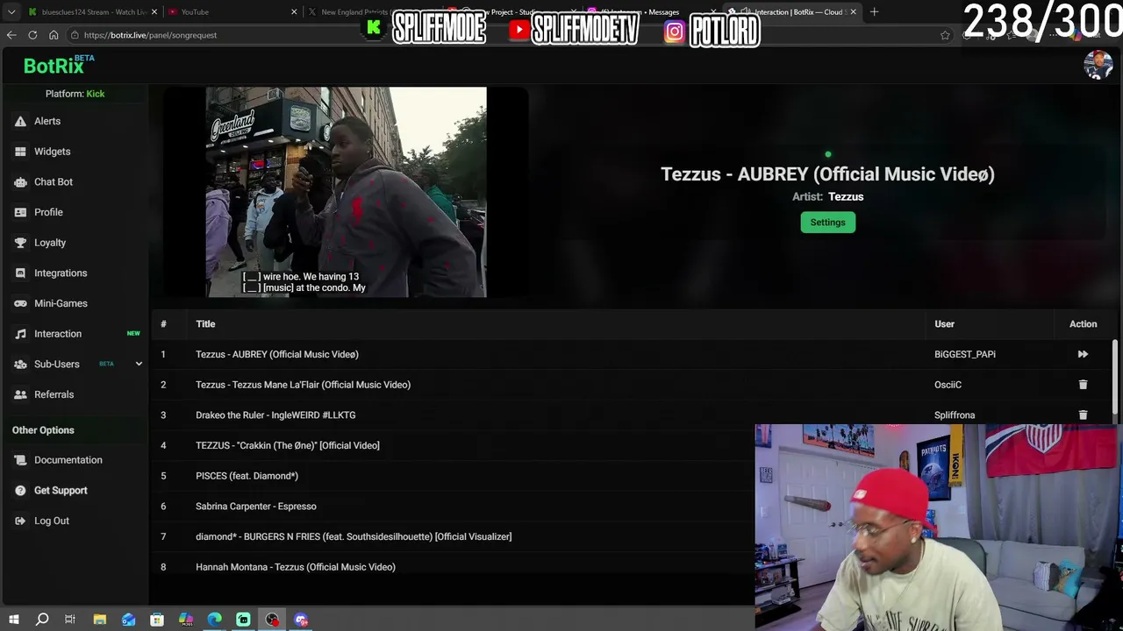Open the Profile page from sidebar
Viewport: 1123px width, 631px height.
click(48, 212)
